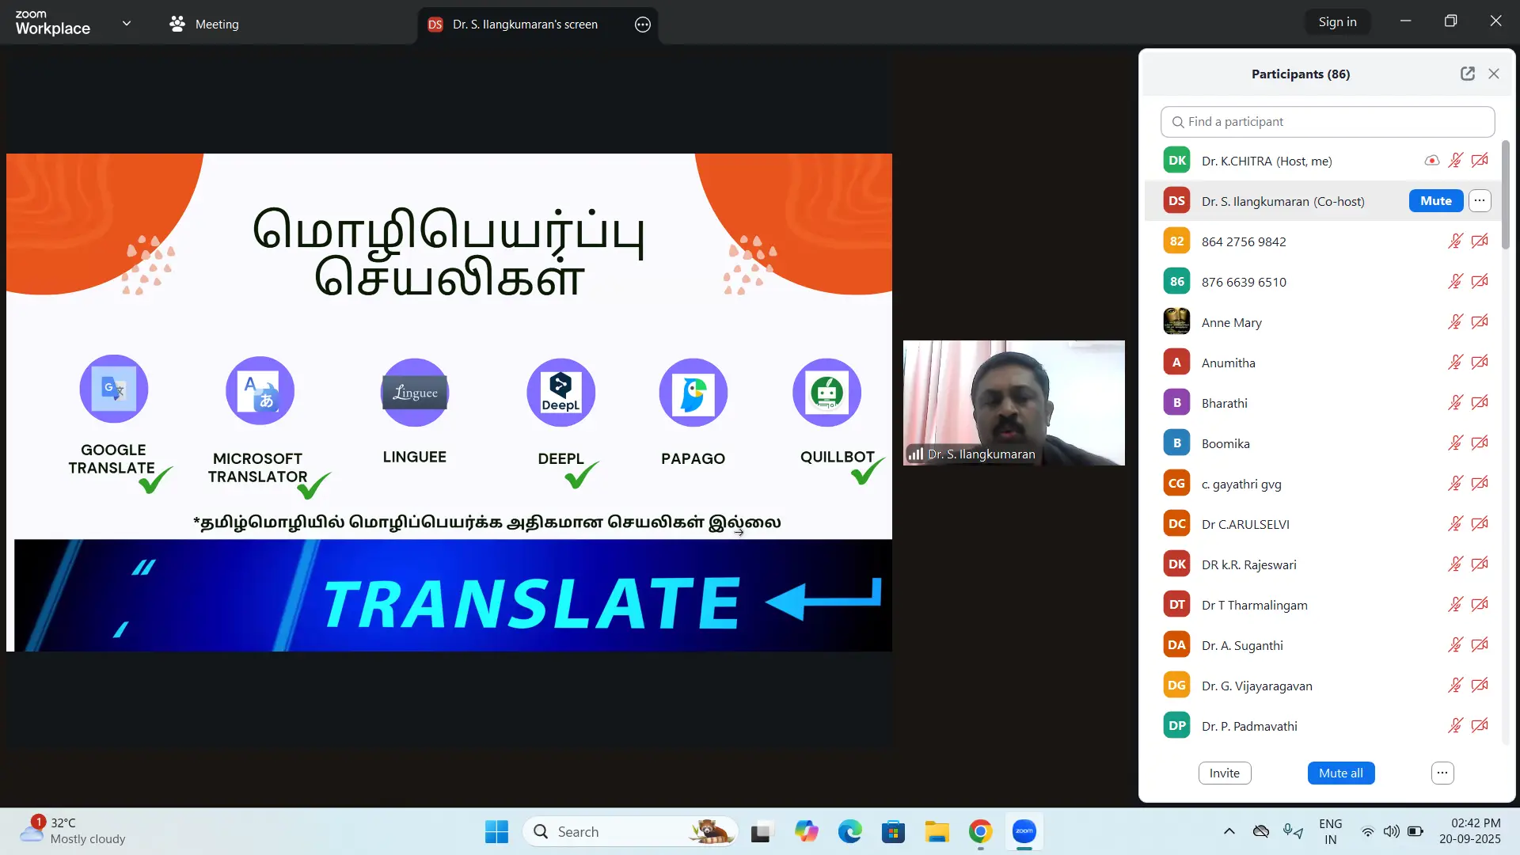Open participants panel more options menu

[1442, 773]
